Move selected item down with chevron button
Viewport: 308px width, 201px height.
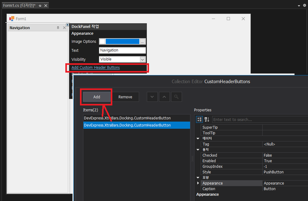click(x=152, y=97)
